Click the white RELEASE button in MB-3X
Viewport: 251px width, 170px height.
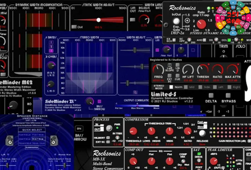(202, 133)
